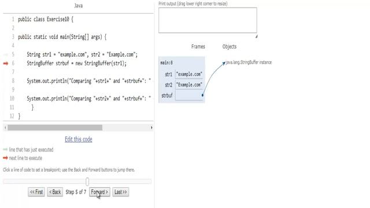Click the 'next line to execute' legend
The image size is (370, 208).
pyautogui.click(x=25, y=158)
